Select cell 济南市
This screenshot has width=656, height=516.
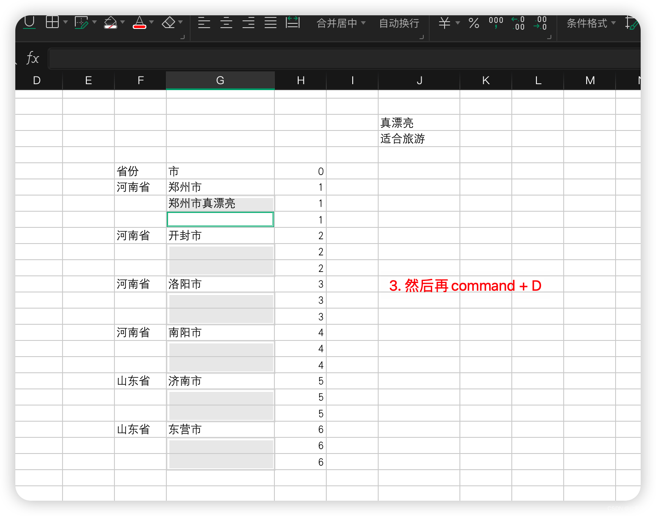coord(220,381)
